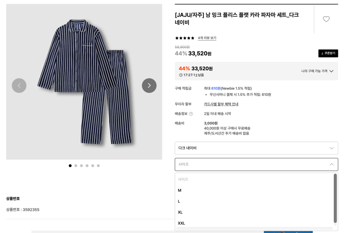Expand 나의 구매 가능 가격 details

tap(317, 71)
